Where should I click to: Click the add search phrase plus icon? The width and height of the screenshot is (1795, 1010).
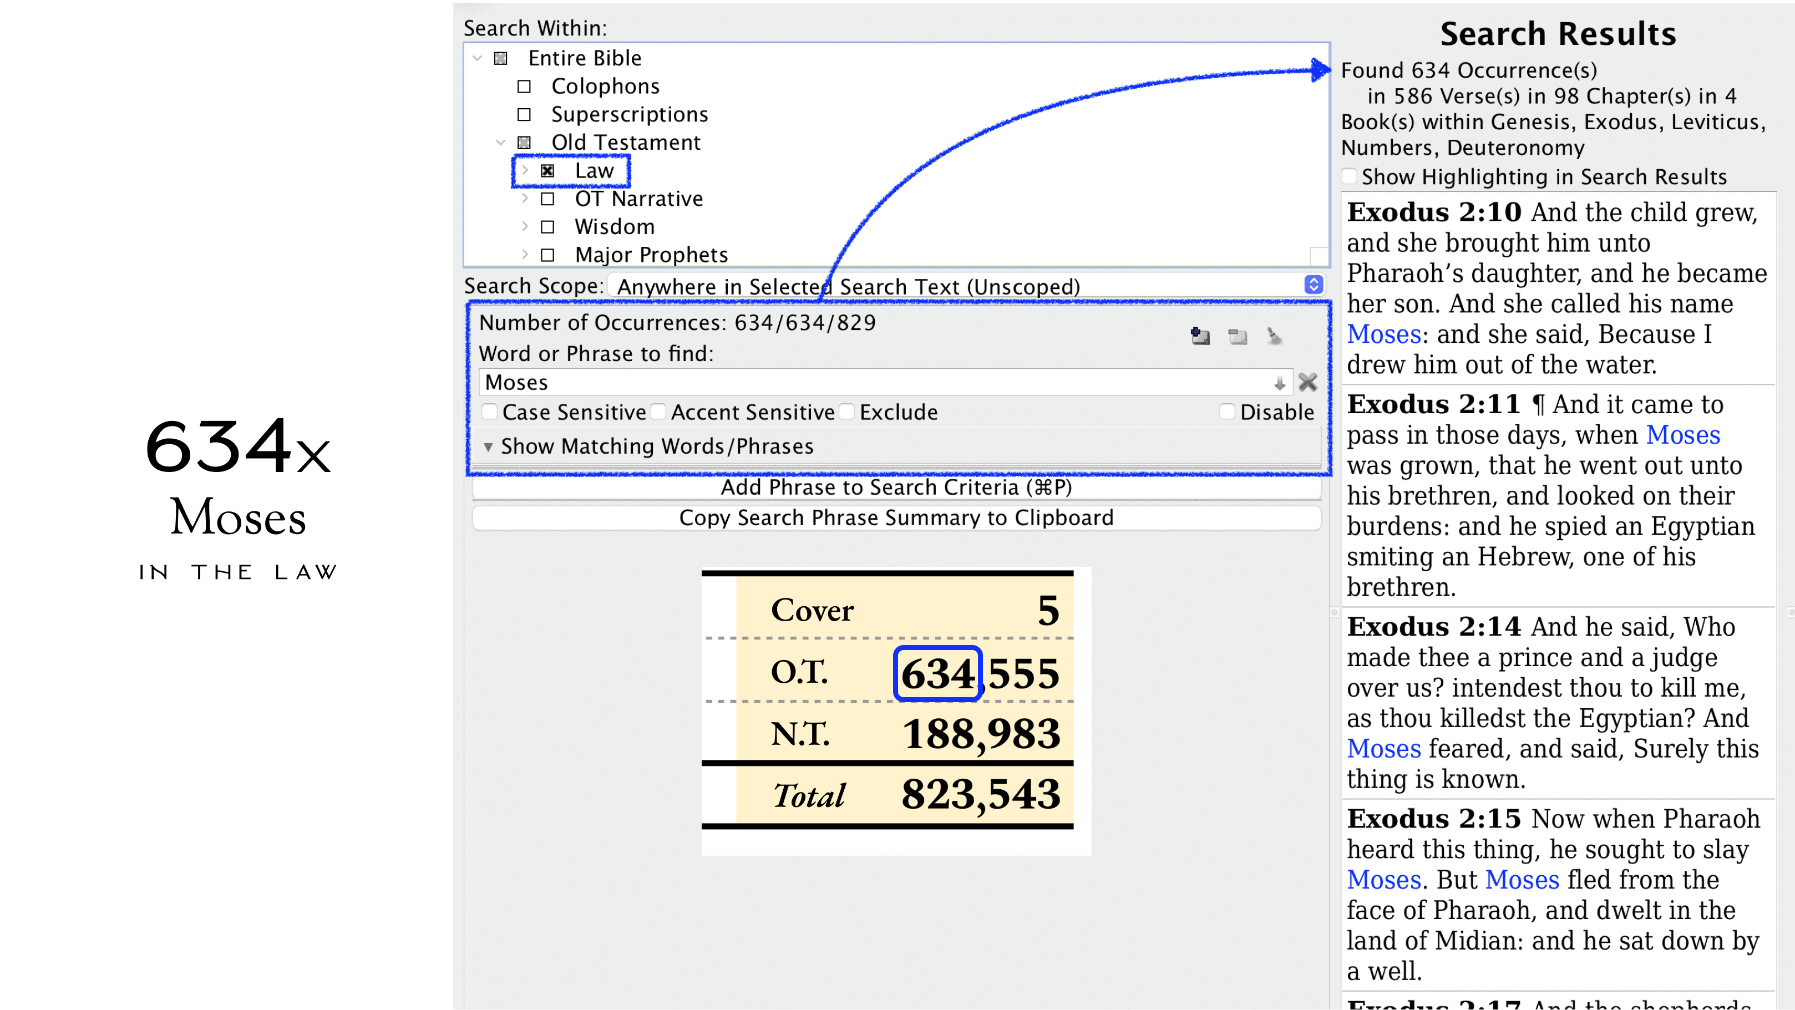(1199, 337)
